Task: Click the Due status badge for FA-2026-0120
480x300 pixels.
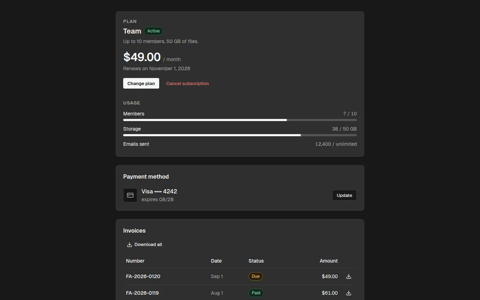Action: tap(256, 276)
